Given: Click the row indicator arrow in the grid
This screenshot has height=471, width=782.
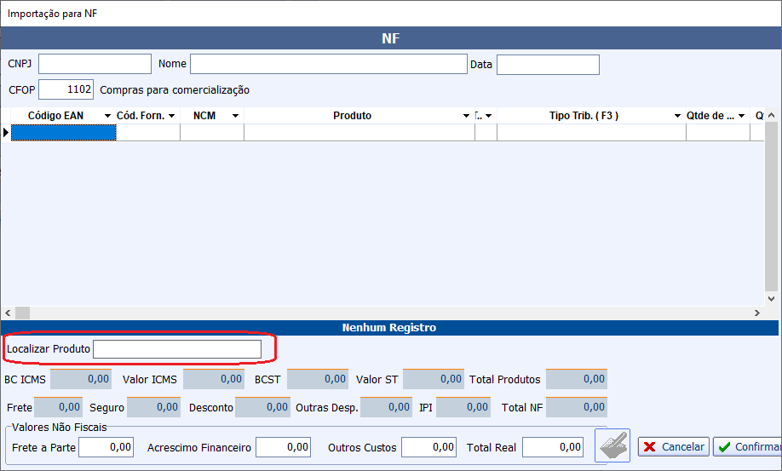Looking at the screenshot, I should tap(6, 132).
